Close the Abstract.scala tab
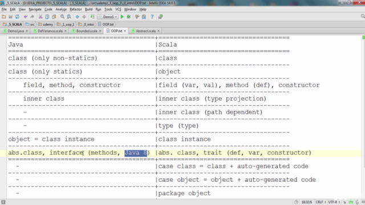 pyautogui.click(x=159, y=31)
